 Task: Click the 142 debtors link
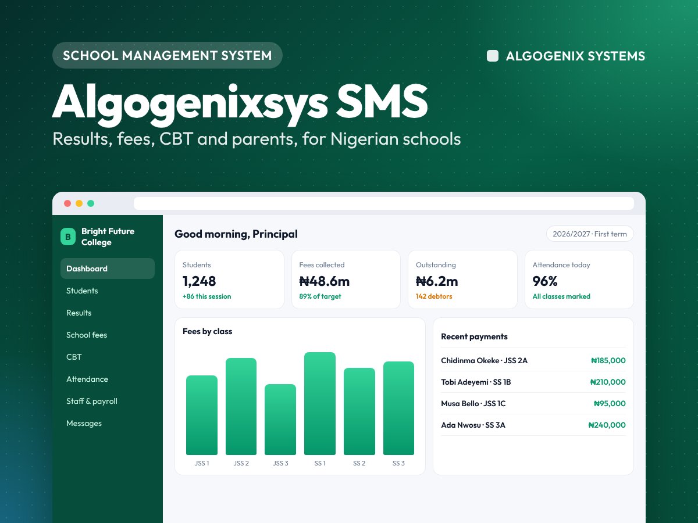coord(434,296)
